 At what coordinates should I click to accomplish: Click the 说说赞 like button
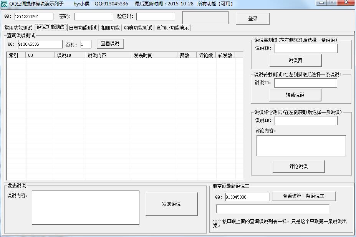point(296,60)
